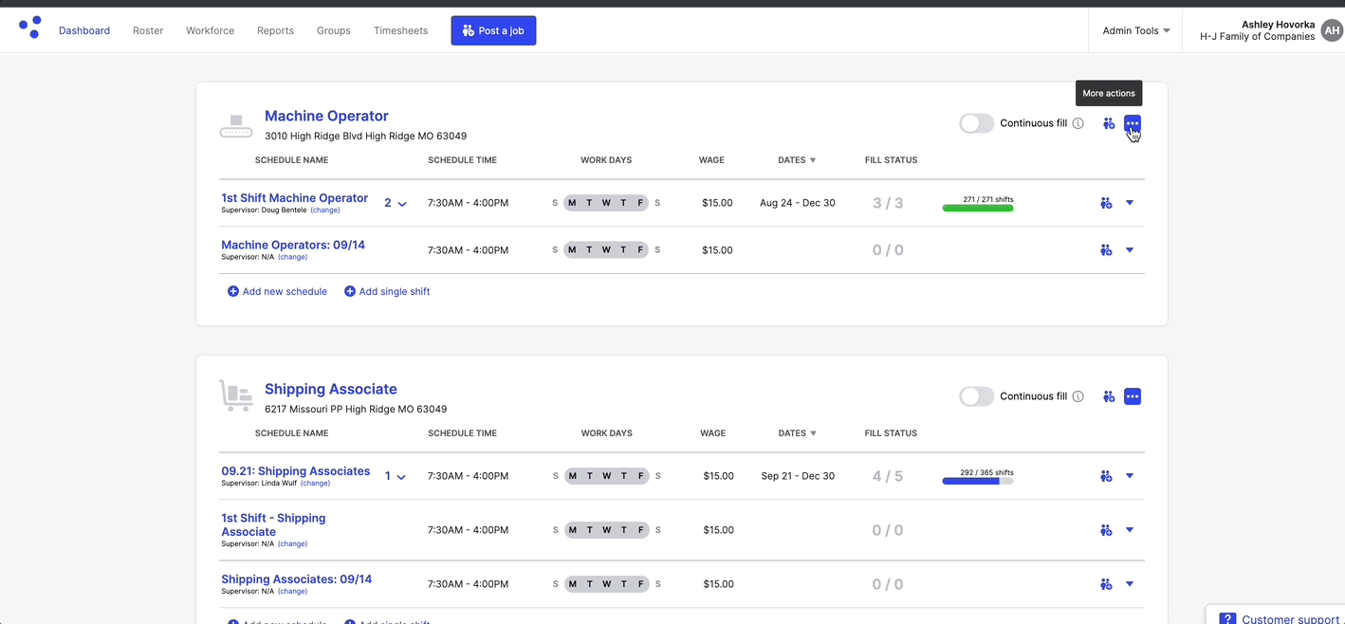The image size is (1345, 624).
Task: Click the company logo in the navbar
Action: (x=30, y=28)
